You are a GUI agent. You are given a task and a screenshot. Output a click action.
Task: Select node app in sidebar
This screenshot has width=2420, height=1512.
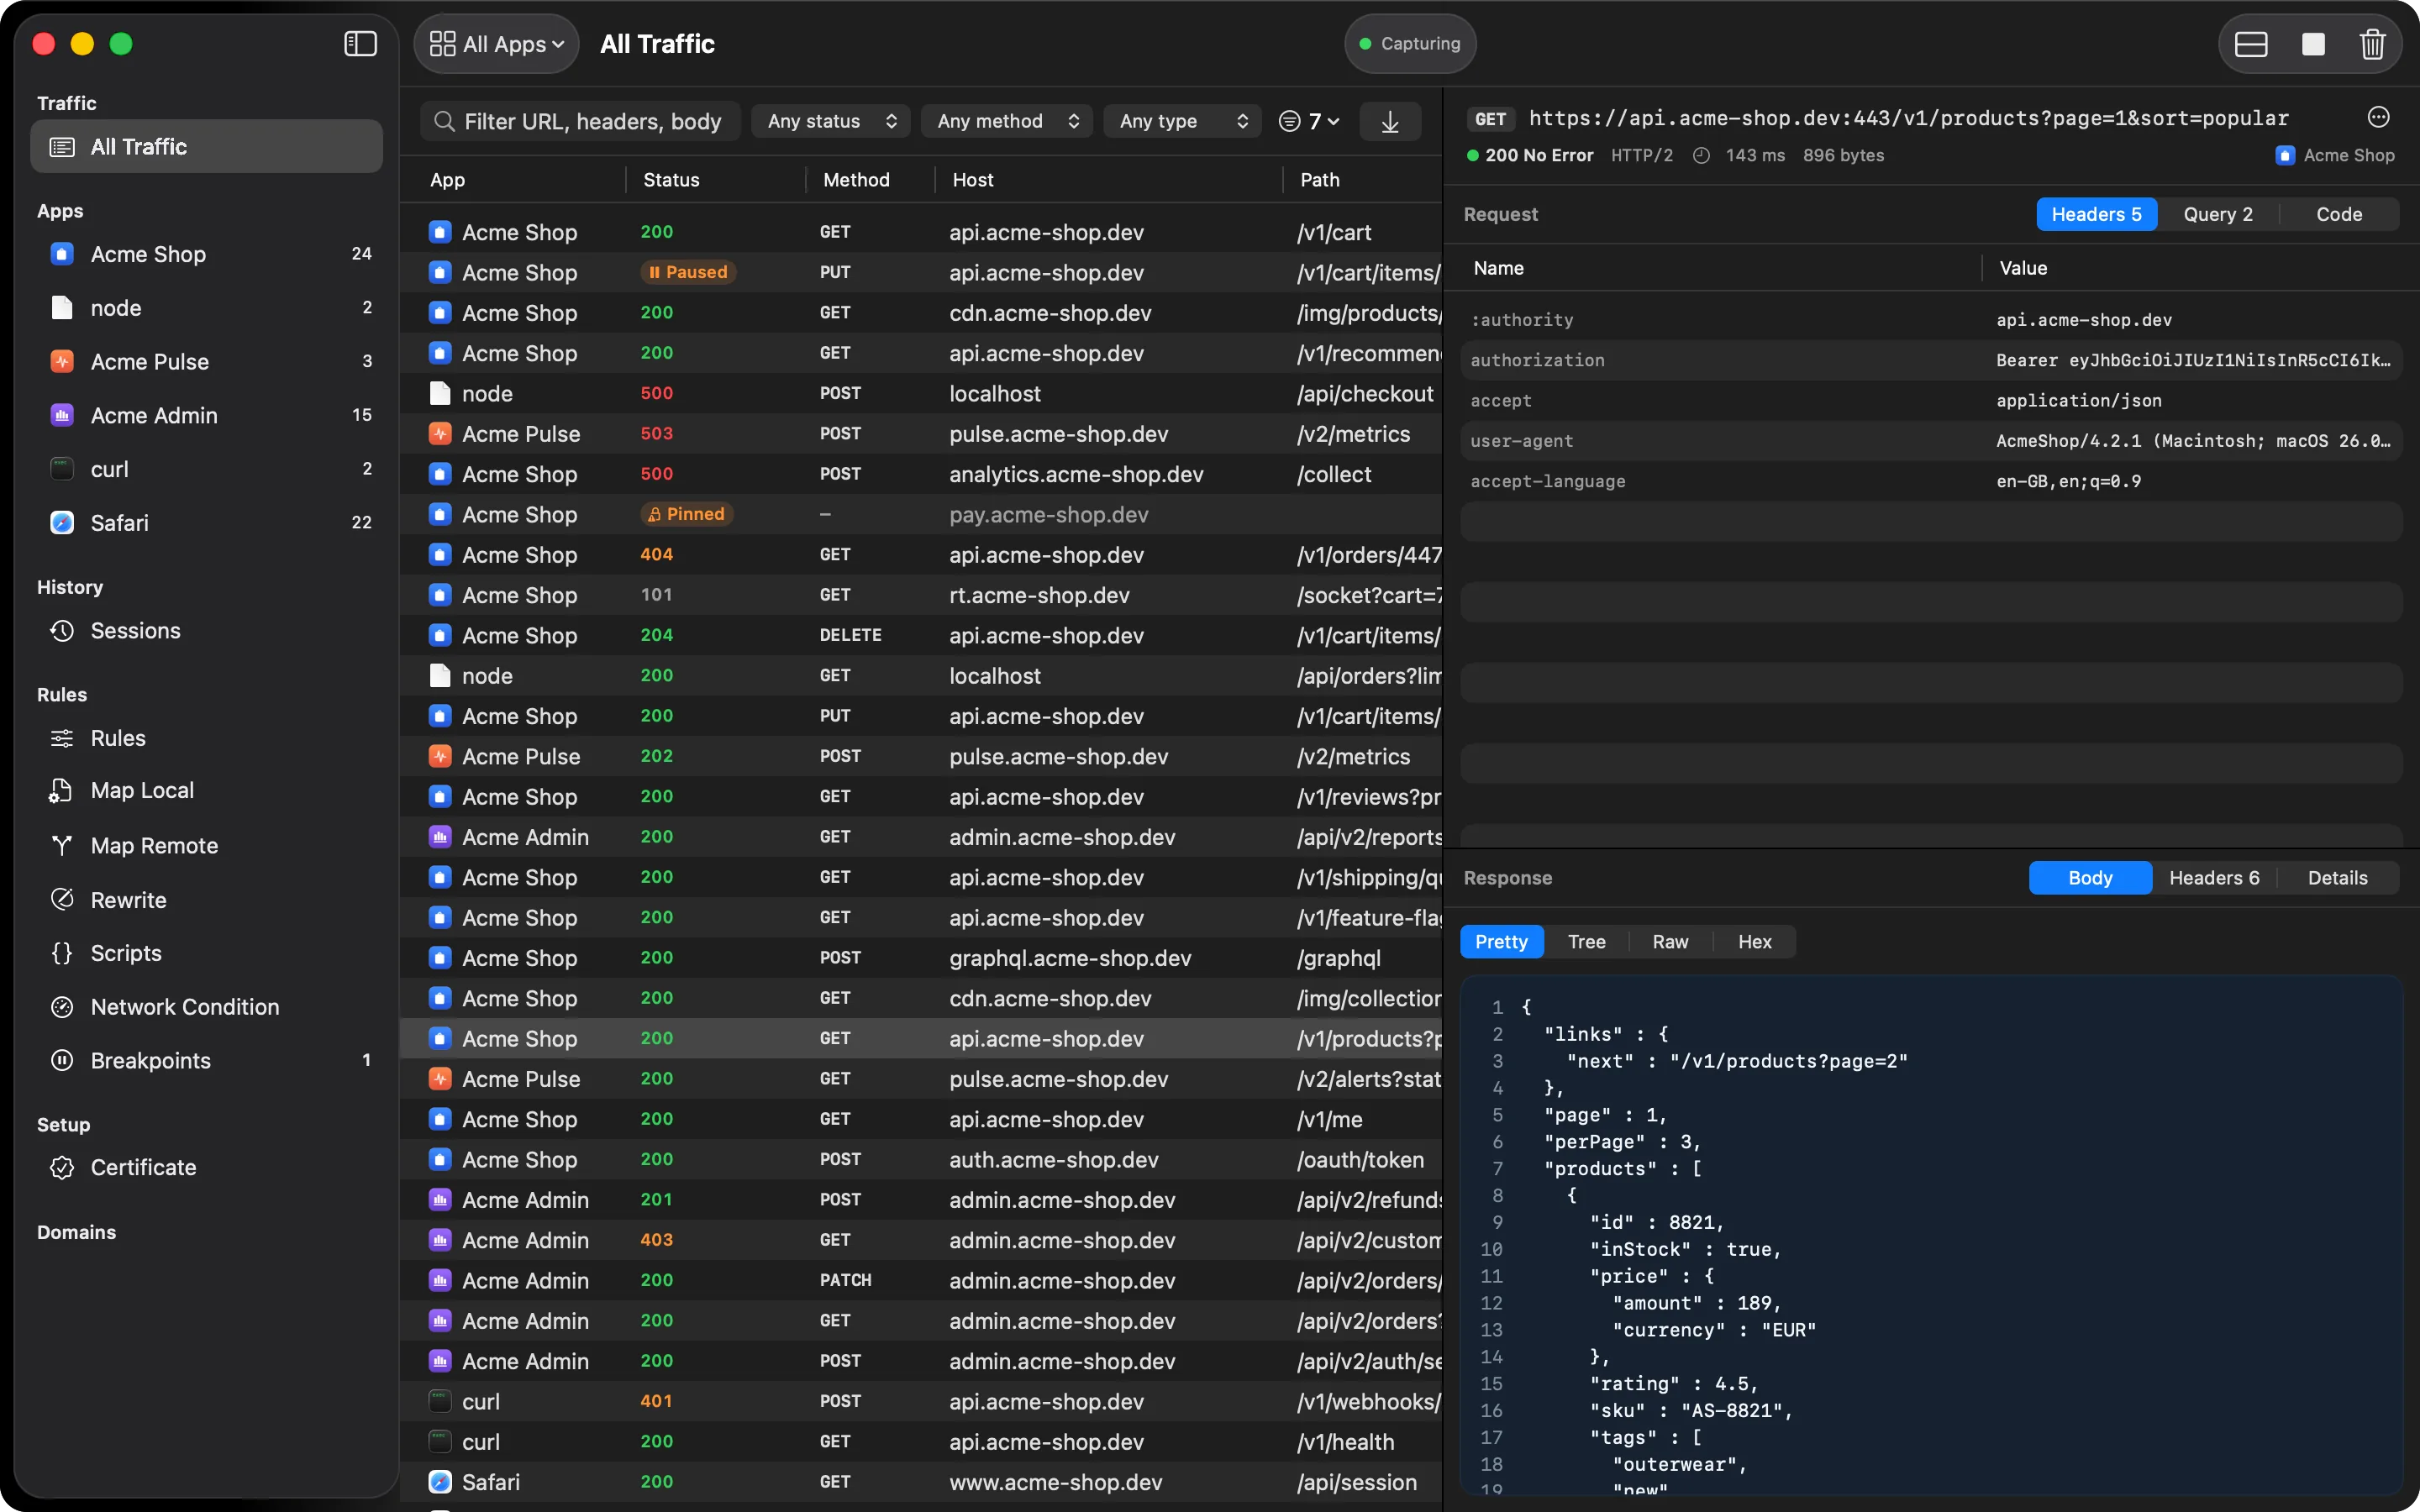207,308
